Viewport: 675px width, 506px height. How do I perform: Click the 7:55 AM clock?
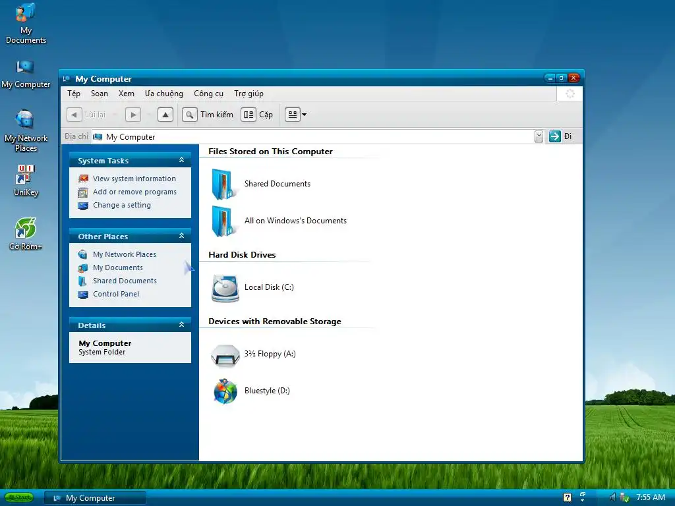click(651, 497)
